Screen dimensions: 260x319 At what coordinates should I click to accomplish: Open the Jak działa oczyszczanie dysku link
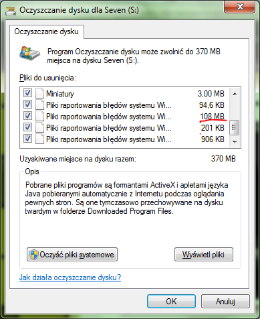[x=70, y=277]
